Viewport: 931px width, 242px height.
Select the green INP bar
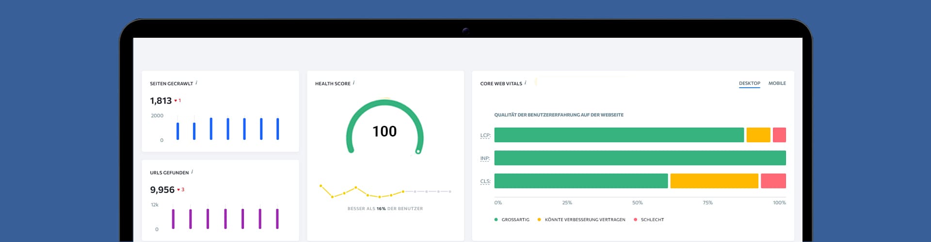640,158
